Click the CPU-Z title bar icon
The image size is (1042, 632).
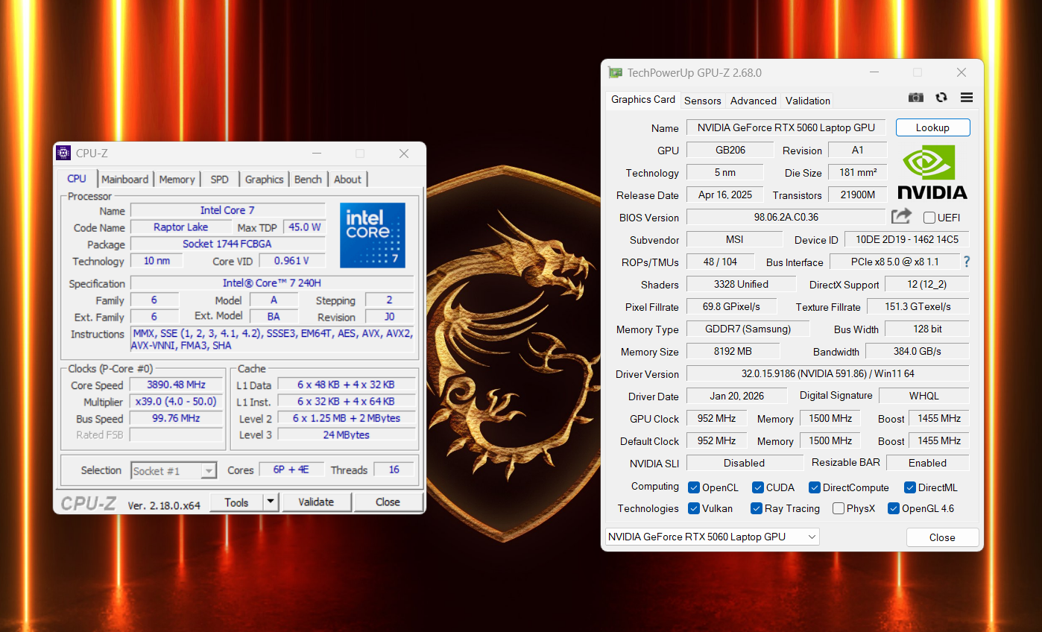(64, 153)
